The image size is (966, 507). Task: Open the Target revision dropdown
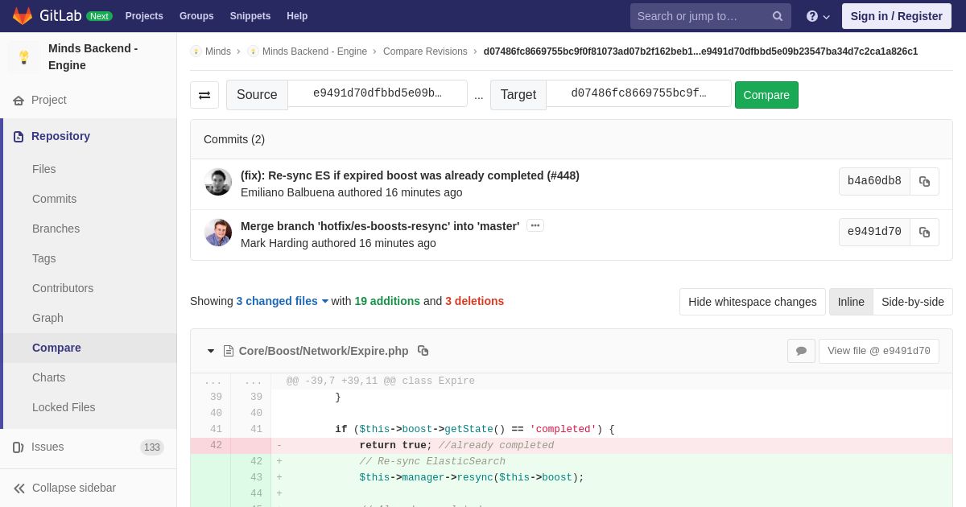click(638, 93)
